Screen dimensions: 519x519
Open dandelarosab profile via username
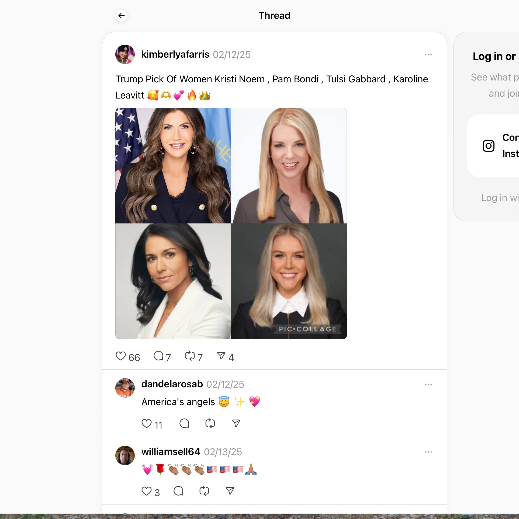tap(172, 384)
